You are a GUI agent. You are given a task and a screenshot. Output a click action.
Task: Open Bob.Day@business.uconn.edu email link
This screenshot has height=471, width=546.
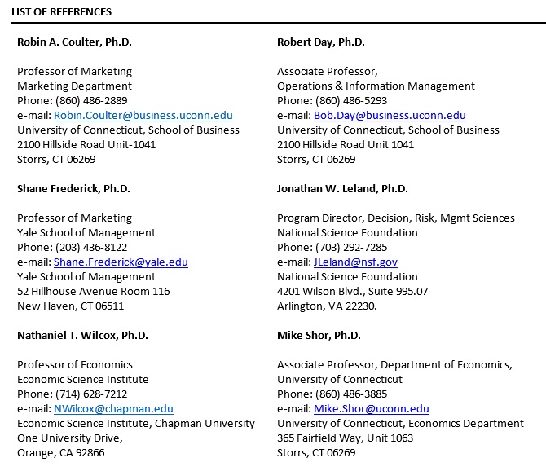tap(390, 115)
